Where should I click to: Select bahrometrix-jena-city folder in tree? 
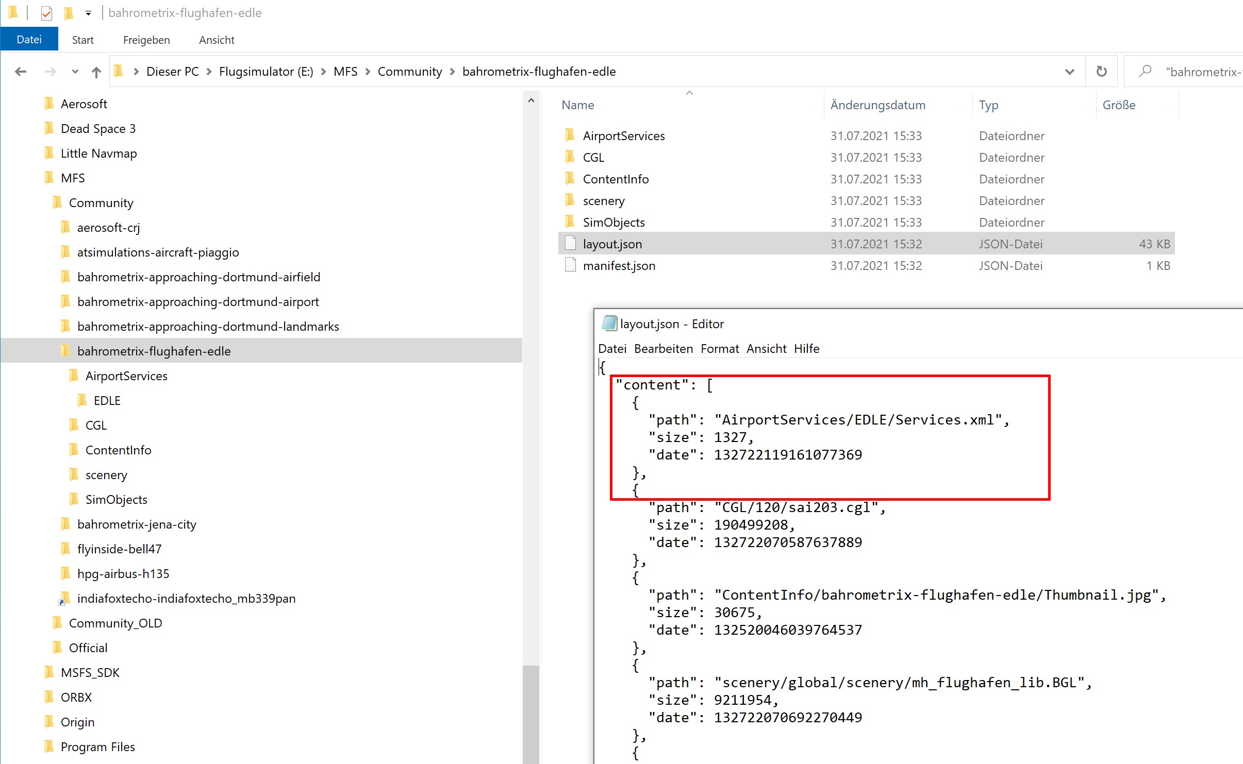137,524
